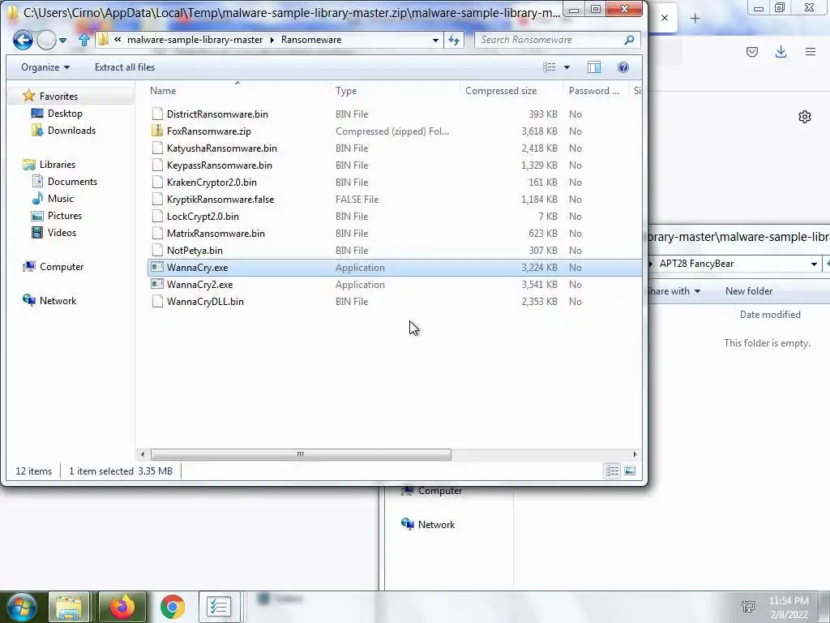Click the horizontal scrollbar thumb
Screen dimensions: 830x623
click(x=301, y=454)
